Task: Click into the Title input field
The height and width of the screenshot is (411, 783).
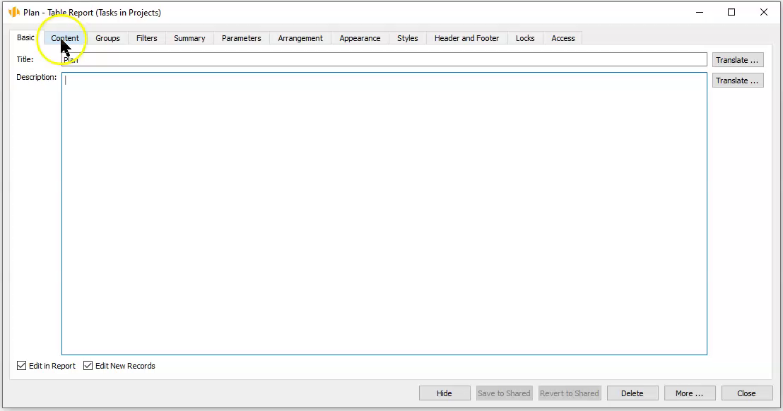Action: tap(384, 60)
